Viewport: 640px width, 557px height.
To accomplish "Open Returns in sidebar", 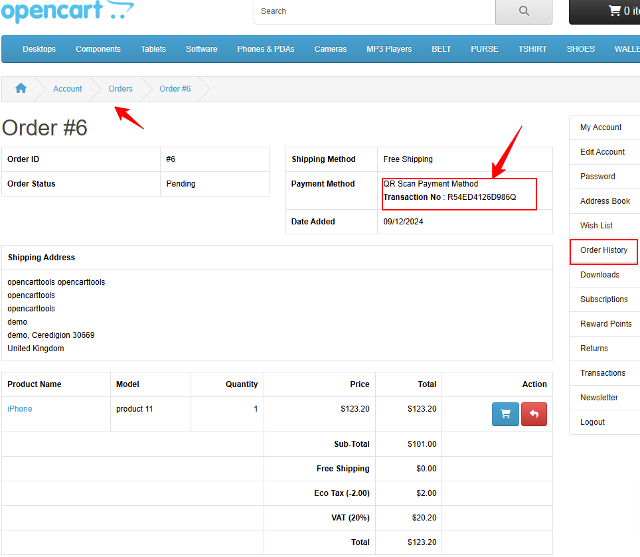I will pos(605,348).
